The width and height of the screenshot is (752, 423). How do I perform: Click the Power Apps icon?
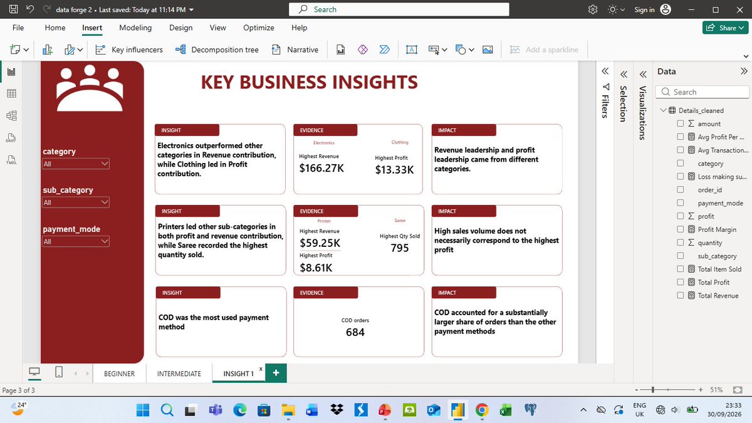(x=362, y=50)
